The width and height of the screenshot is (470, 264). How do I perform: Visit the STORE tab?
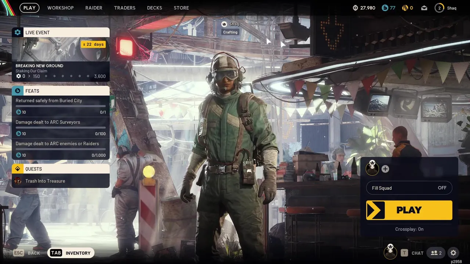point(181,8)
